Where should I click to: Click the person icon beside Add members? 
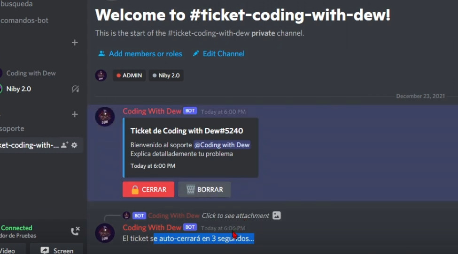coord(101,53)
